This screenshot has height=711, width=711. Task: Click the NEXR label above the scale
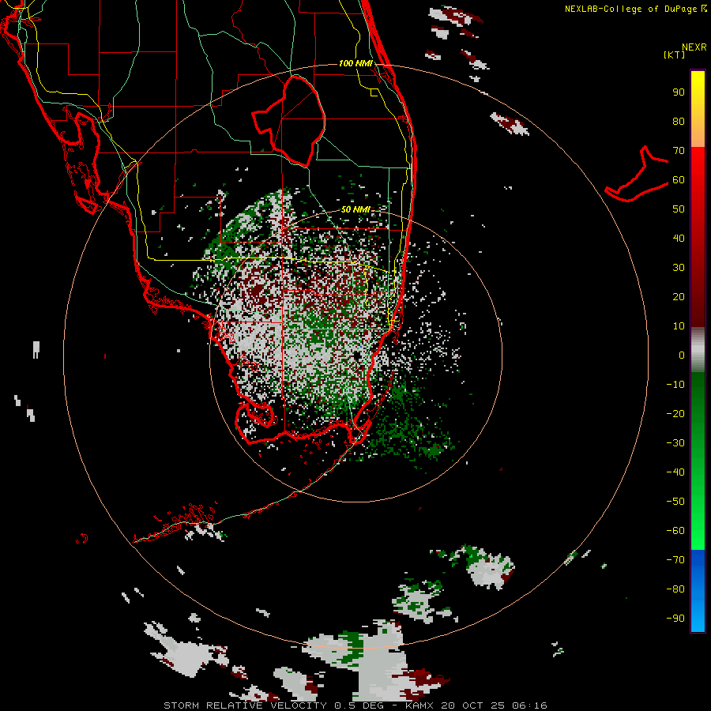coord(694,47)
